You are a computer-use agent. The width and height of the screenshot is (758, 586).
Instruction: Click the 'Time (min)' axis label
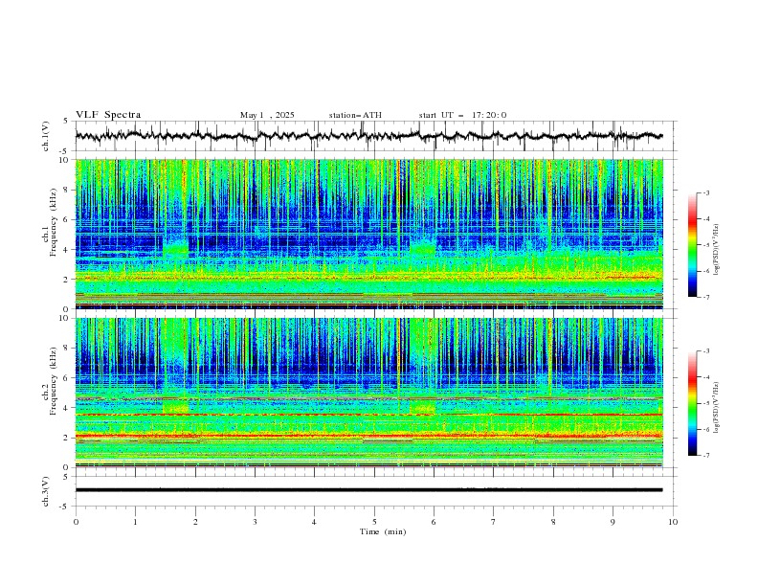coord(383,531)
